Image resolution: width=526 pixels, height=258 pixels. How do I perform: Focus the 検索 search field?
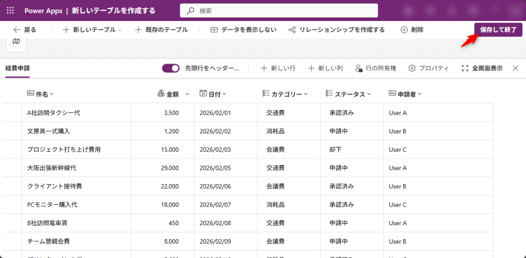tap(279, 10)
